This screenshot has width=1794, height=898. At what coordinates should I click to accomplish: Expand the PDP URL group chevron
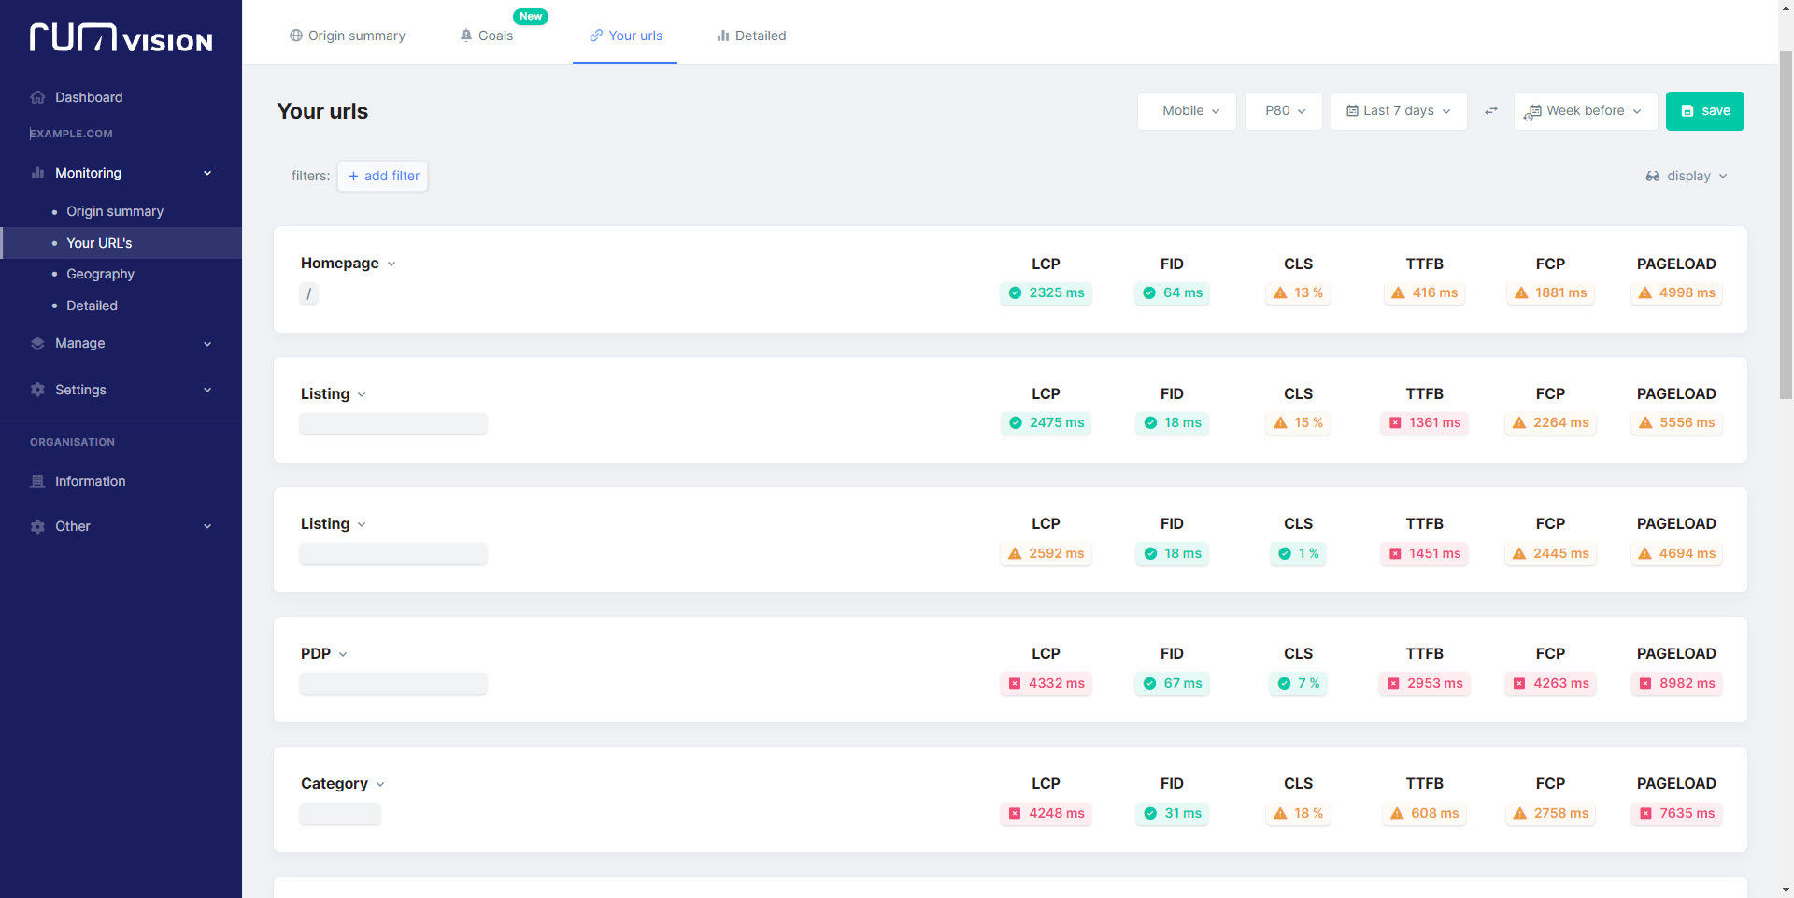coord(343,654)
